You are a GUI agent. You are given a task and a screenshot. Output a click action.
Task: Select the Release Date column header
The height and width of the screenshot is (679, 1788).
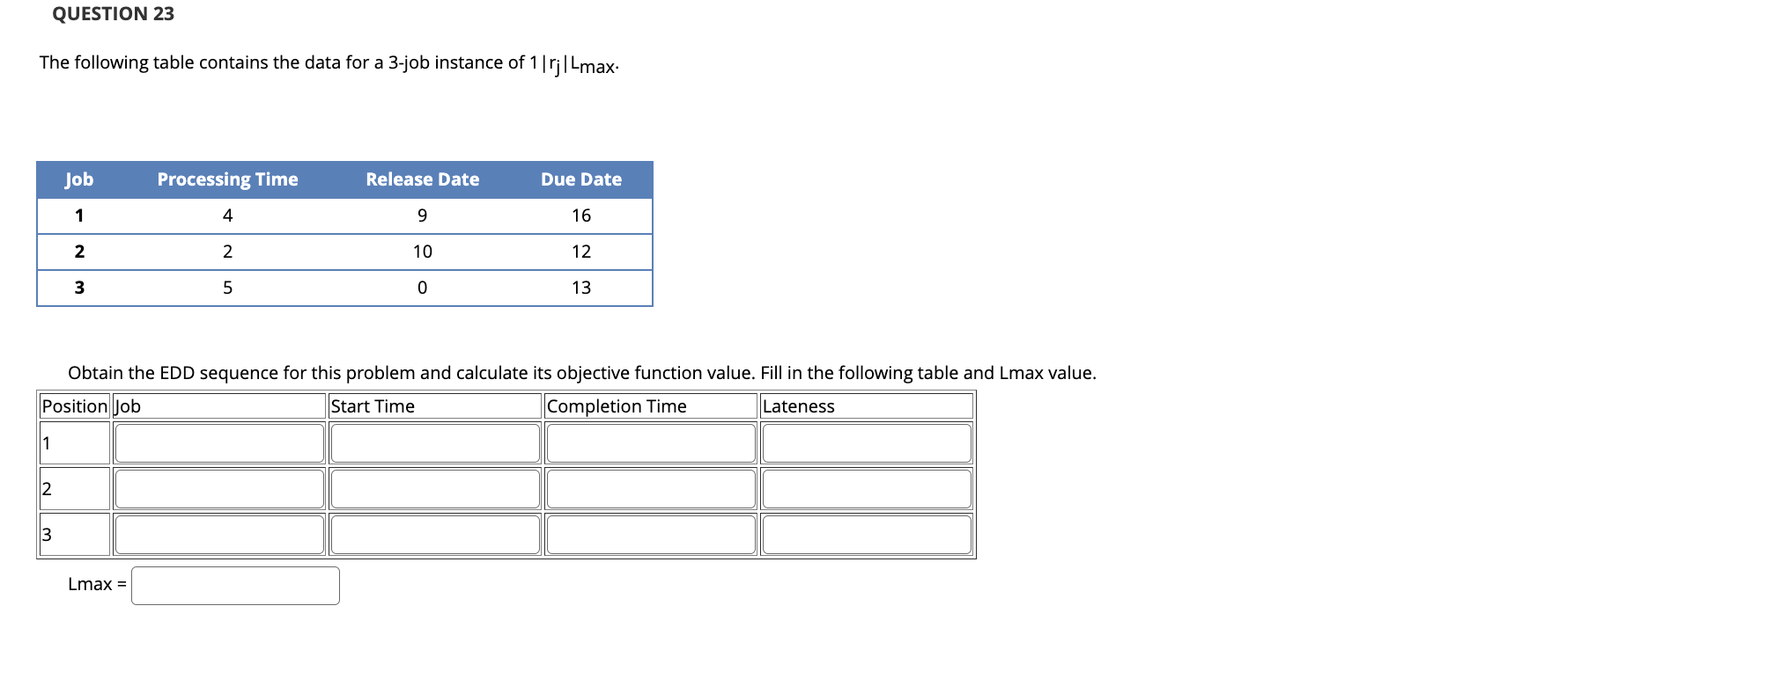click(x=423, y=179)
